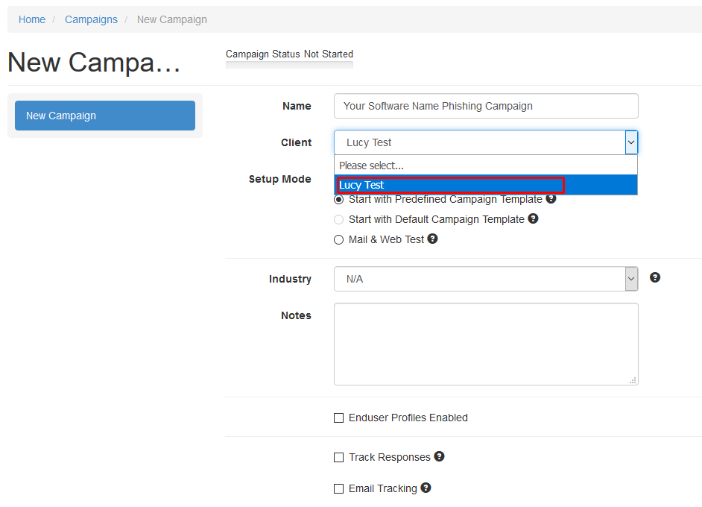Screen dimensions: 702x507
Task: Go to Home breadcrumb link
Action: (32, 19)
